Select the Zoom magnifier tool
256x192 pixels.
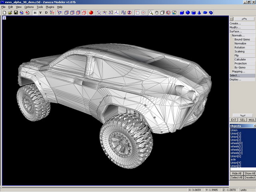pyautogui.click(x=151, y=12)
